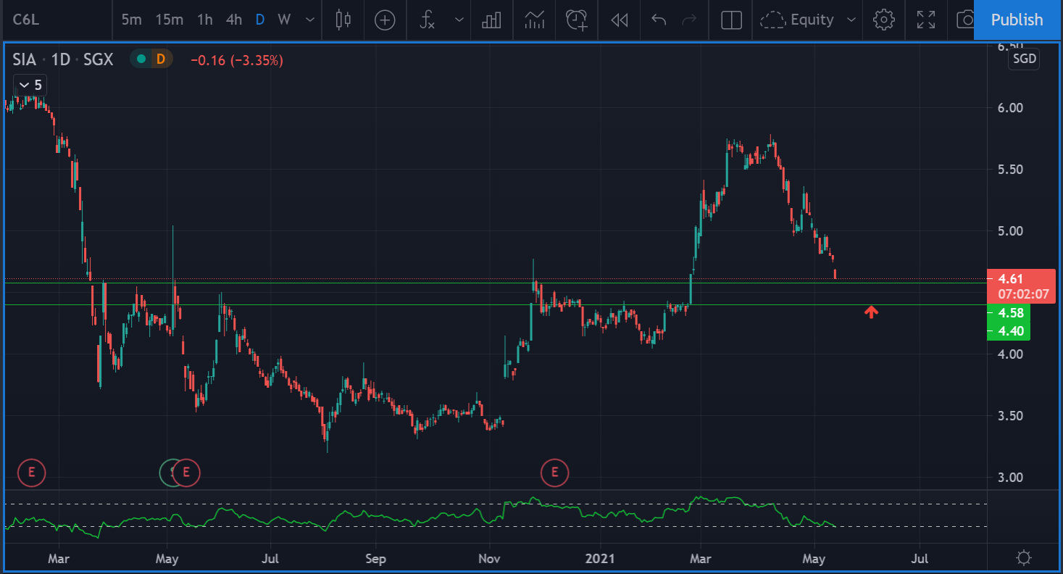Click the 6.00 price axis label

tap(1009, 107)
